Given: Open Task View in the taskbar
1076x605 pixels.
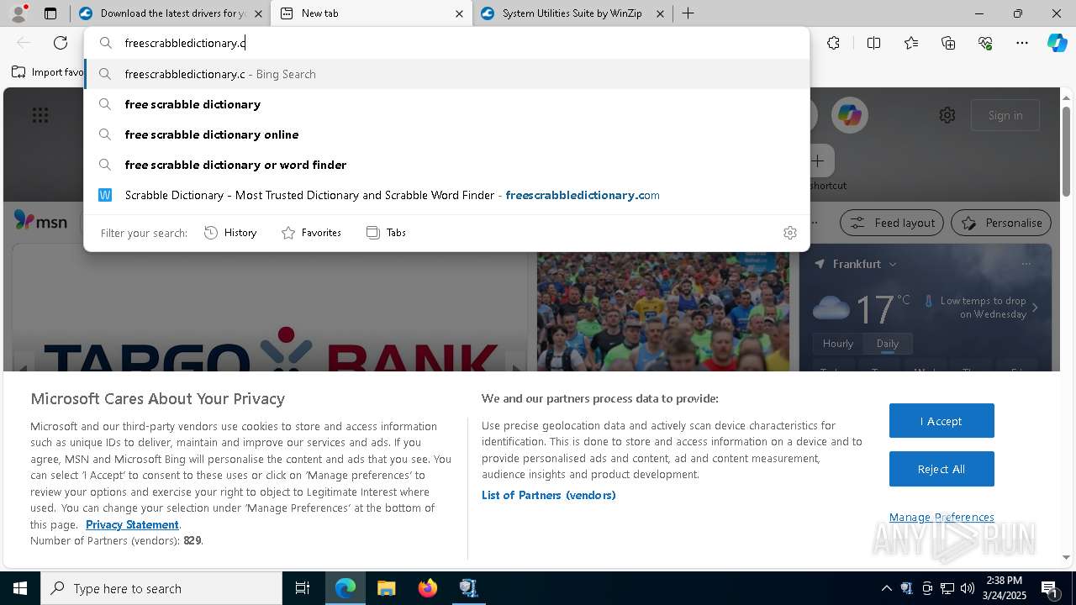Looking at the screenshot, I should 303,588.
